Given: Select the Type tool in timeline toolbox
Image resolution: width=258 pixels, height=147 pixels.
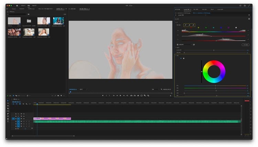Looking at the screenshot, I should pos(8,121).
